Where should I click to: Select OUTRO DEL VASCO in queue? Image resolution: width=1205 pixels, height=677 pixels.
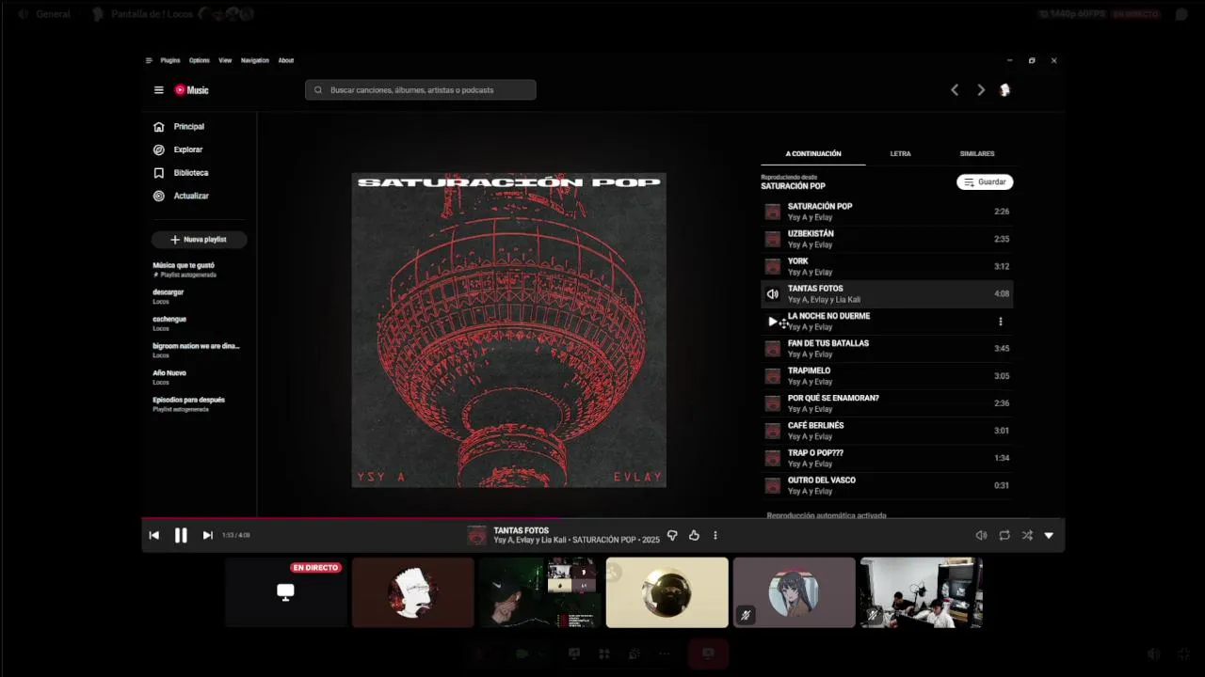pyautogui.click(x=887, y=485)
